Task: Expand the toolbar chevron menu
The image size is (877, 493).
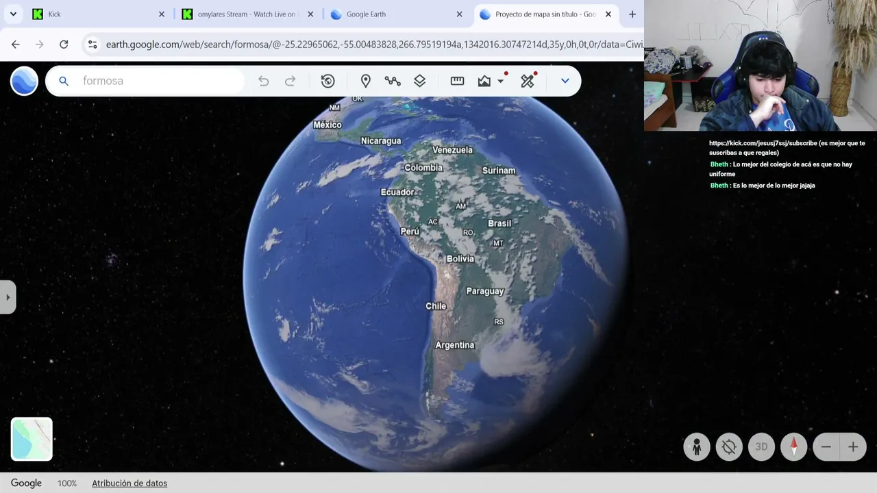Action: [565, 81]
